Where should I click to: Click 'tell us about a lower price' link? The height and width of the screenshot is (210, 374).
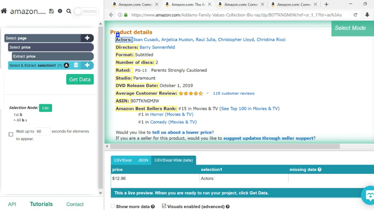[x=182, y=132]
